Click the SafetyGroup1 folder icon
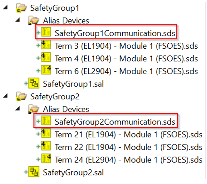 (x=21, y=8)
